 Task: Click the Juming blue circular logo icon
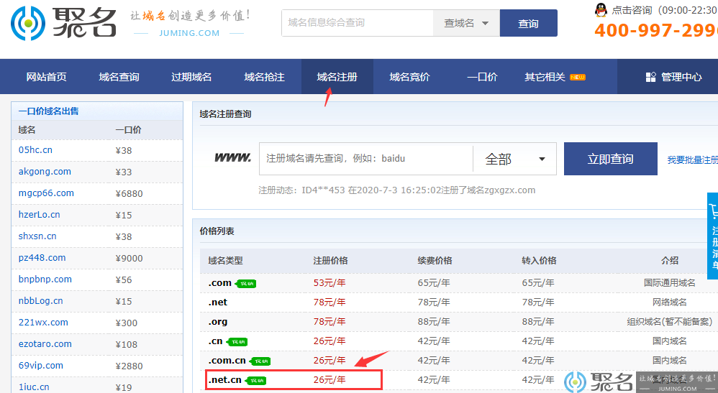[x=28, y=23]
